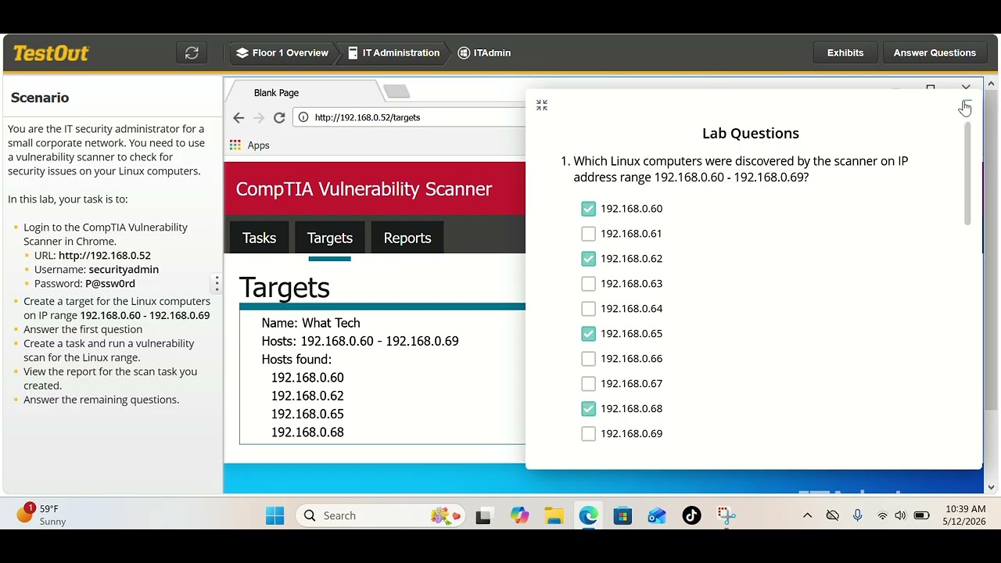Check the 192.168.0.61 checkbox

(x=589, y=234)
